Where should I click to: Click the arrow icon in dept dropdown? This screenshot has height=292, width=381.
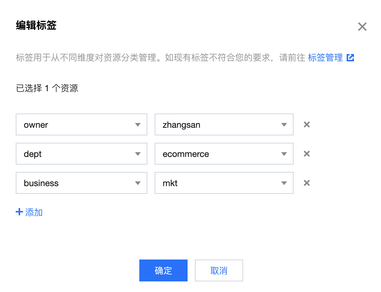pyautogui.click(x=138, y=154)
